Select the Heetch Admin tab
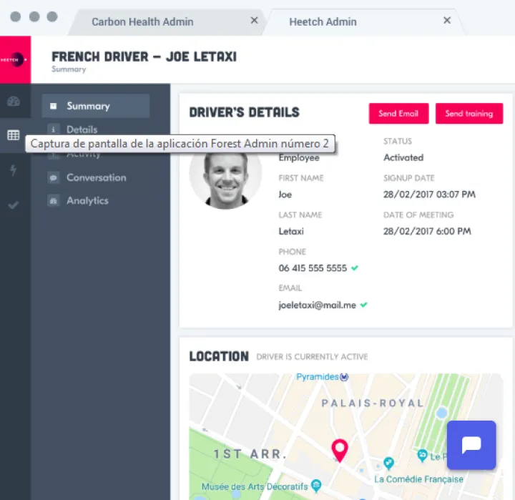 pos(323,21)
